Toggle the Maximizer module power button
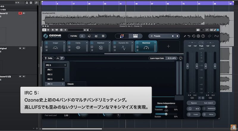 click(x=137, y=43)
